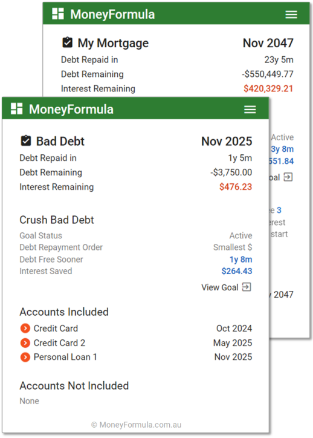Open hamburger menu in Bad Debt window

pos(250,109)
